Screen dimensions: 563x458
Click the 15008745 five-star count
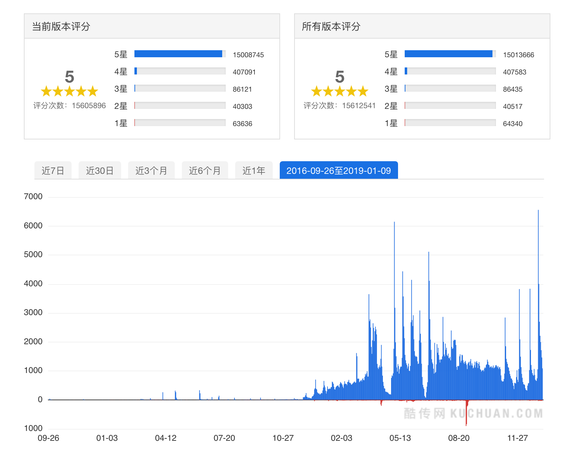248,55
